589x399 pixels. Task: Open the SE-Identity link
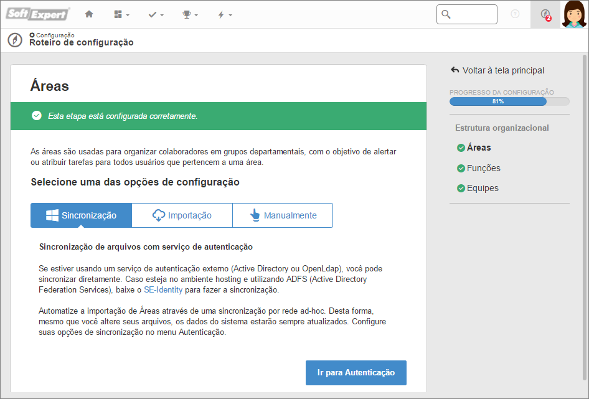click(163, 289)
